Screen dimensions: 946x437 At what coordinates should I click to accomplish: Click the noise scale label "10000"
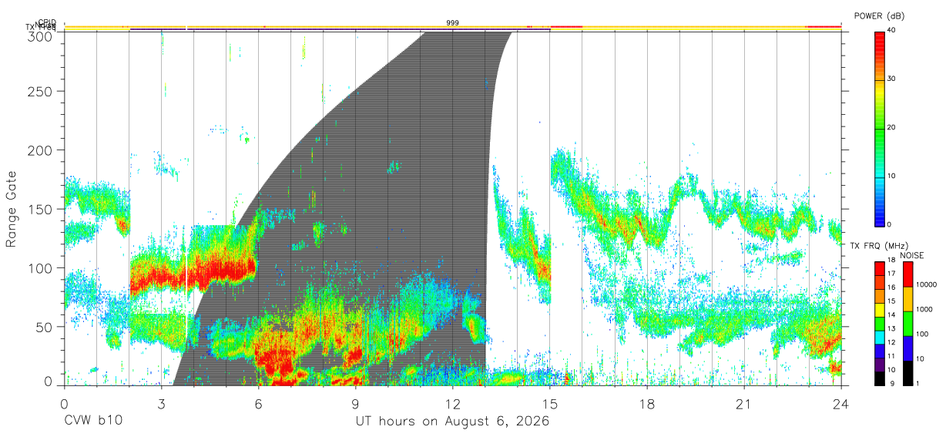tap(927, 285)
